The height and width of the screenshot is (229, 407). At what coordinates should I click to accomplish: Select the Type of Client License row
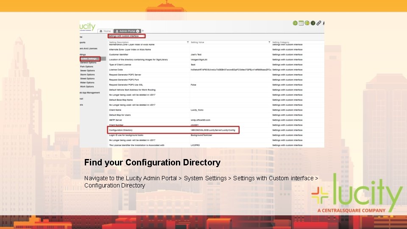click(x=120, y=64)
